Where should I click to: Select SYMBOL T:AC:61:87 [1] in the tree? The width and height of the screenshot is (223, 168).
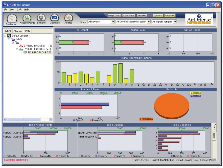coord(38,46)
